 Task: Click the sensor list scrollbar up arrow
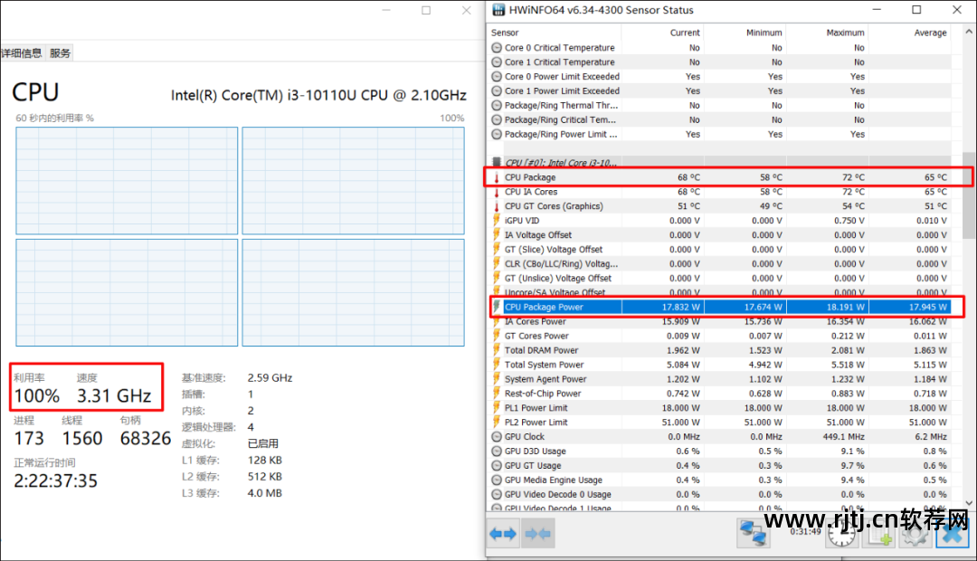(969, 31)
